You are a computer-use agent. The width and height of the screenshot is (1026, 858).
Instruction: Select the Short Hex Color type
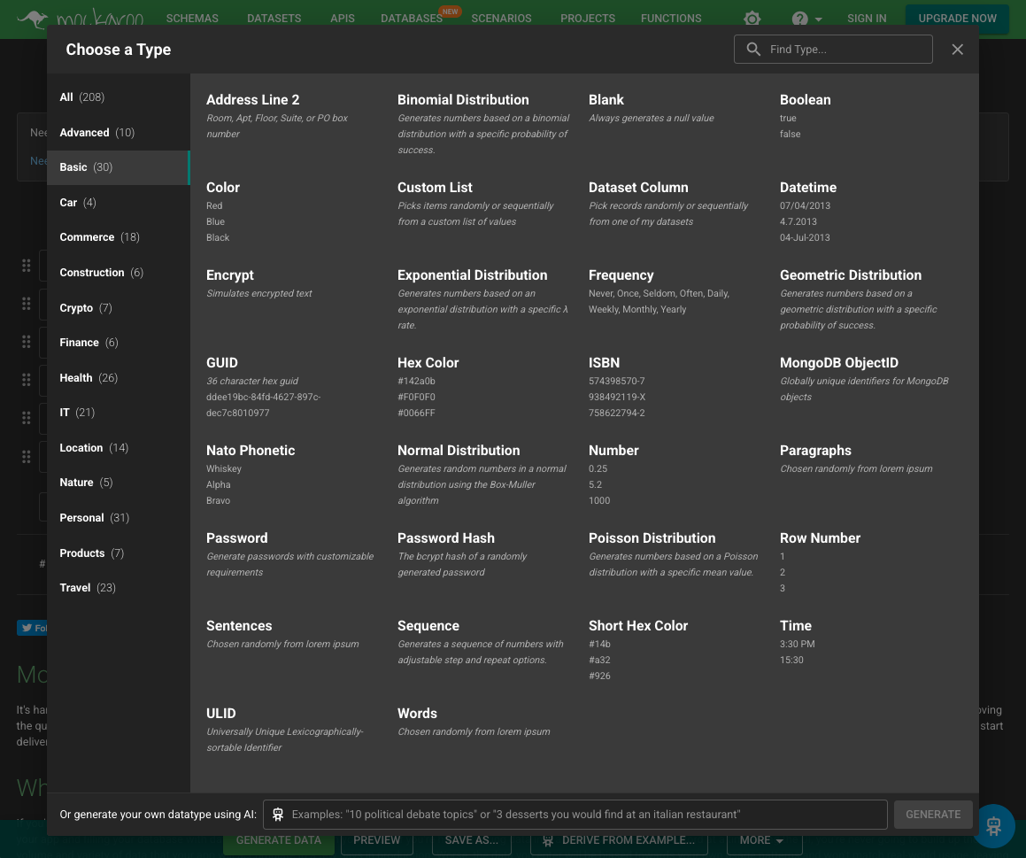coord(637,626)
